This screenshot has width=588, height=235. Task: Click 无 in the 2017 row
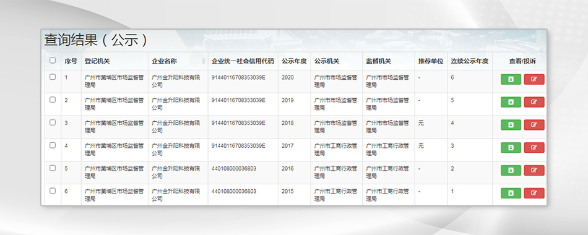(x=421, y=146)
